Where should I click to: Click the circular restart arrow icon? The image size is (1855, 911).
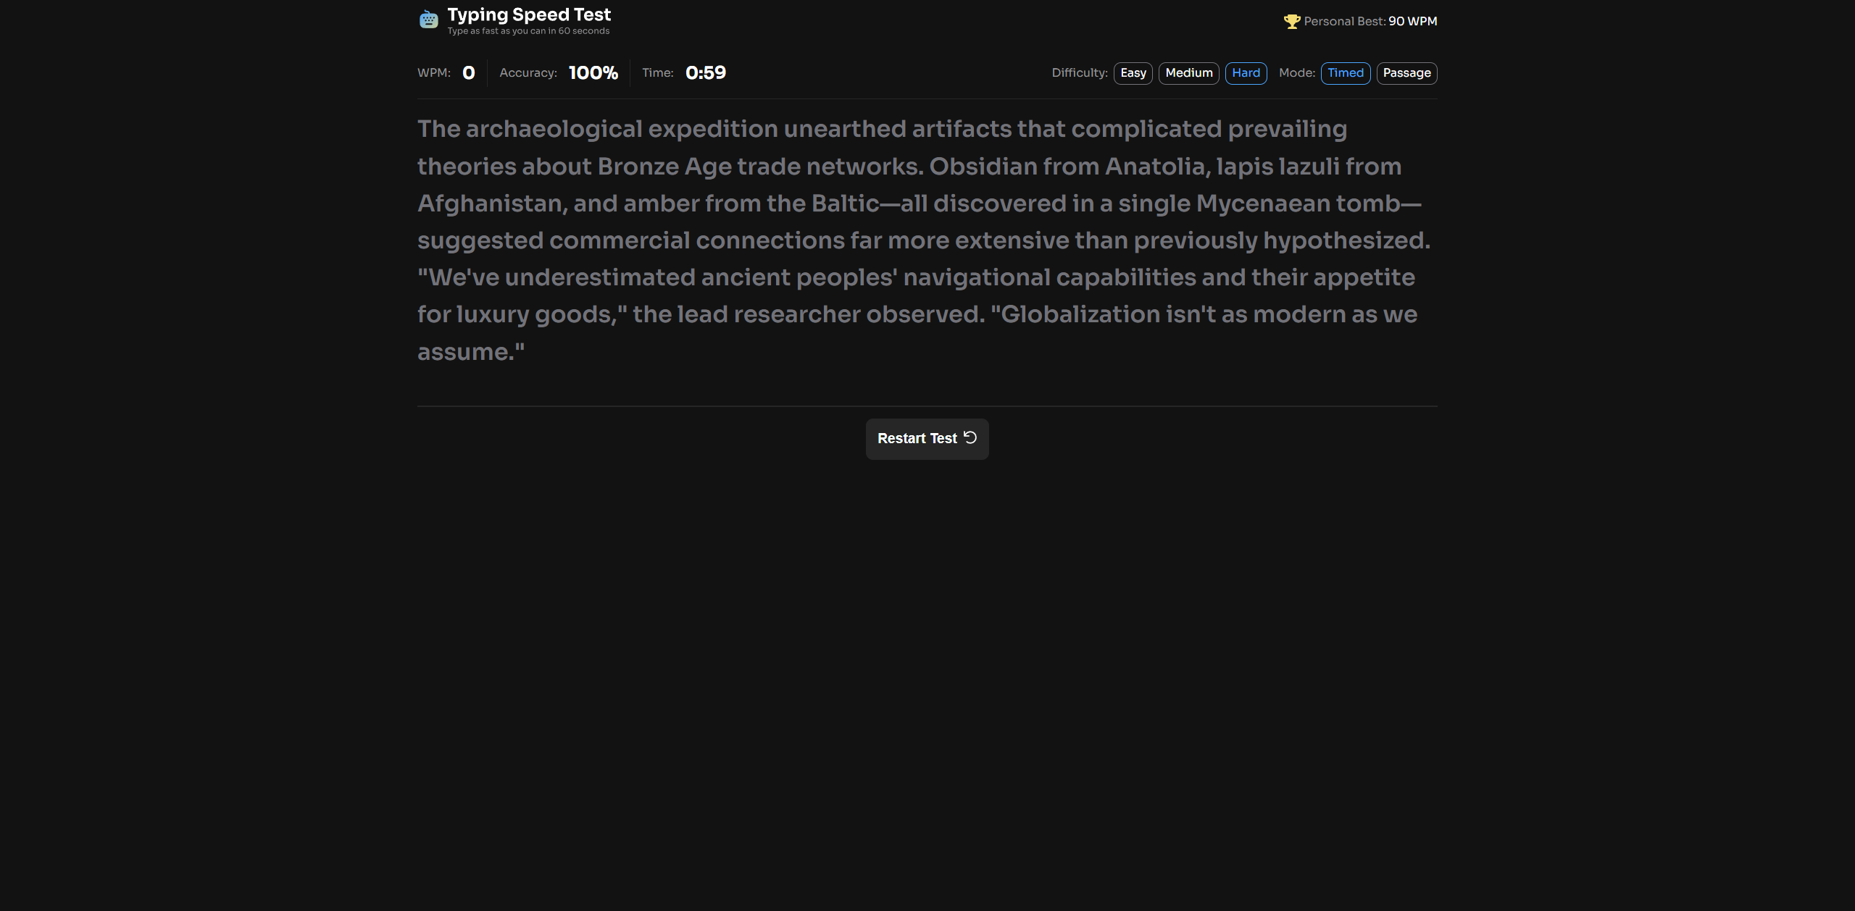[970, 437]
